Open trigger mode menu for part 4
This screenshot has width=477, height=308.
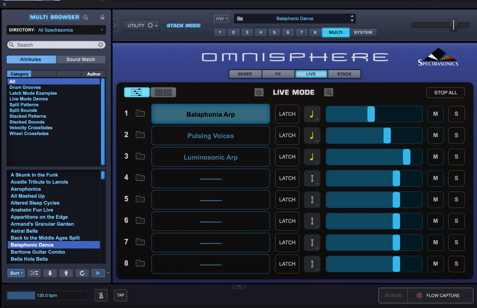coord(312,178)
